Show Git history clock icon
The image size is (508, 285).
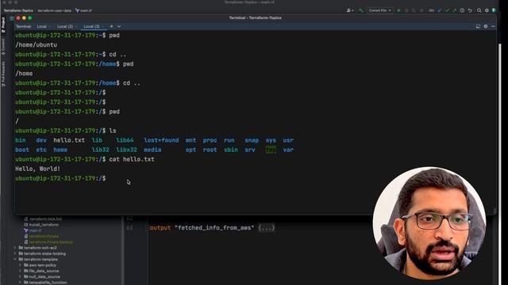(x=462, y=10)
